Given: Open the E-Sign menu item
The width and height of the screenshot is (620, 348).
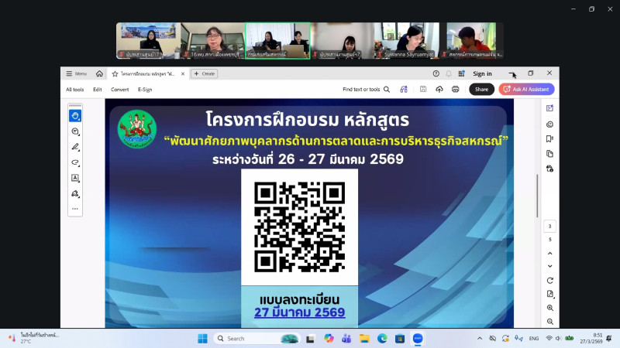Looking at the screenshot, I should click(145, 89).
